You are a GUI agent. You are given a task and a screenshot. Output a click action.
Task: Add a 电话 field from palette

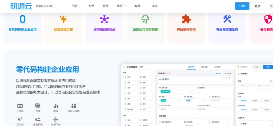click(x=130, y=93)
